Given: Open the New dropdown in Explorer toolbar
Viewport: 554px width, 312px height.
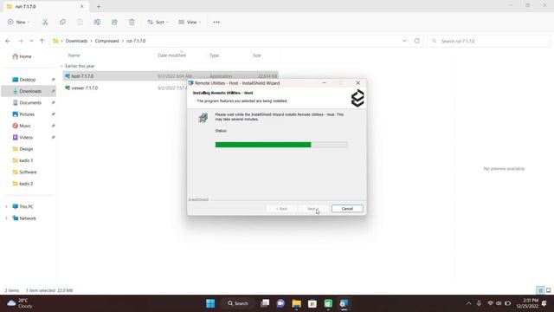Looking at the screenshot, I should [19, 22].
